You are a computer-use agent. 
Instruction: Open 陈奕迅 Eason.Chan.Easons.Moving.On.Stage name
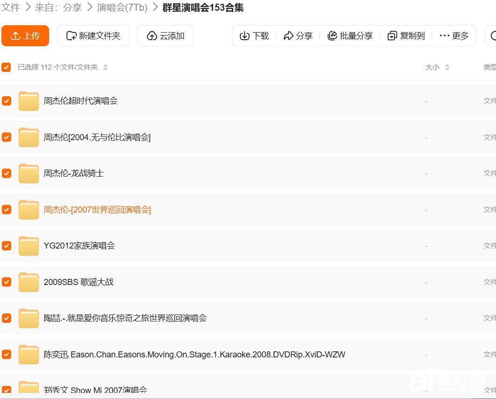pos(194,355)
